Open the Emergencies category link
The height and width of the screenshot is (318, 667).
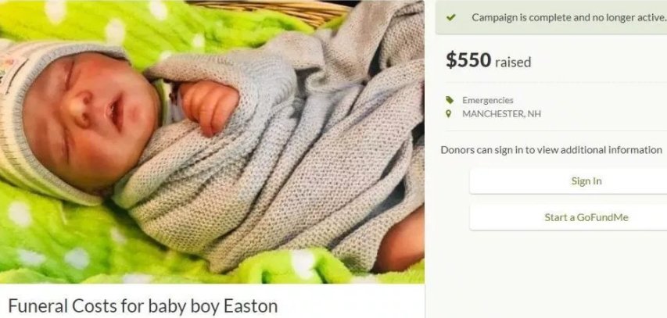[487, 100]
